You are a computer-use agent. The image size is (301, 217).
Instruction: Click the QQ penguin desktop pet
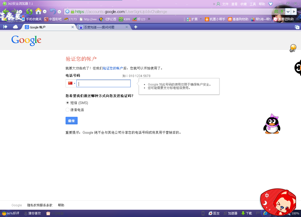tap(272, 124)
